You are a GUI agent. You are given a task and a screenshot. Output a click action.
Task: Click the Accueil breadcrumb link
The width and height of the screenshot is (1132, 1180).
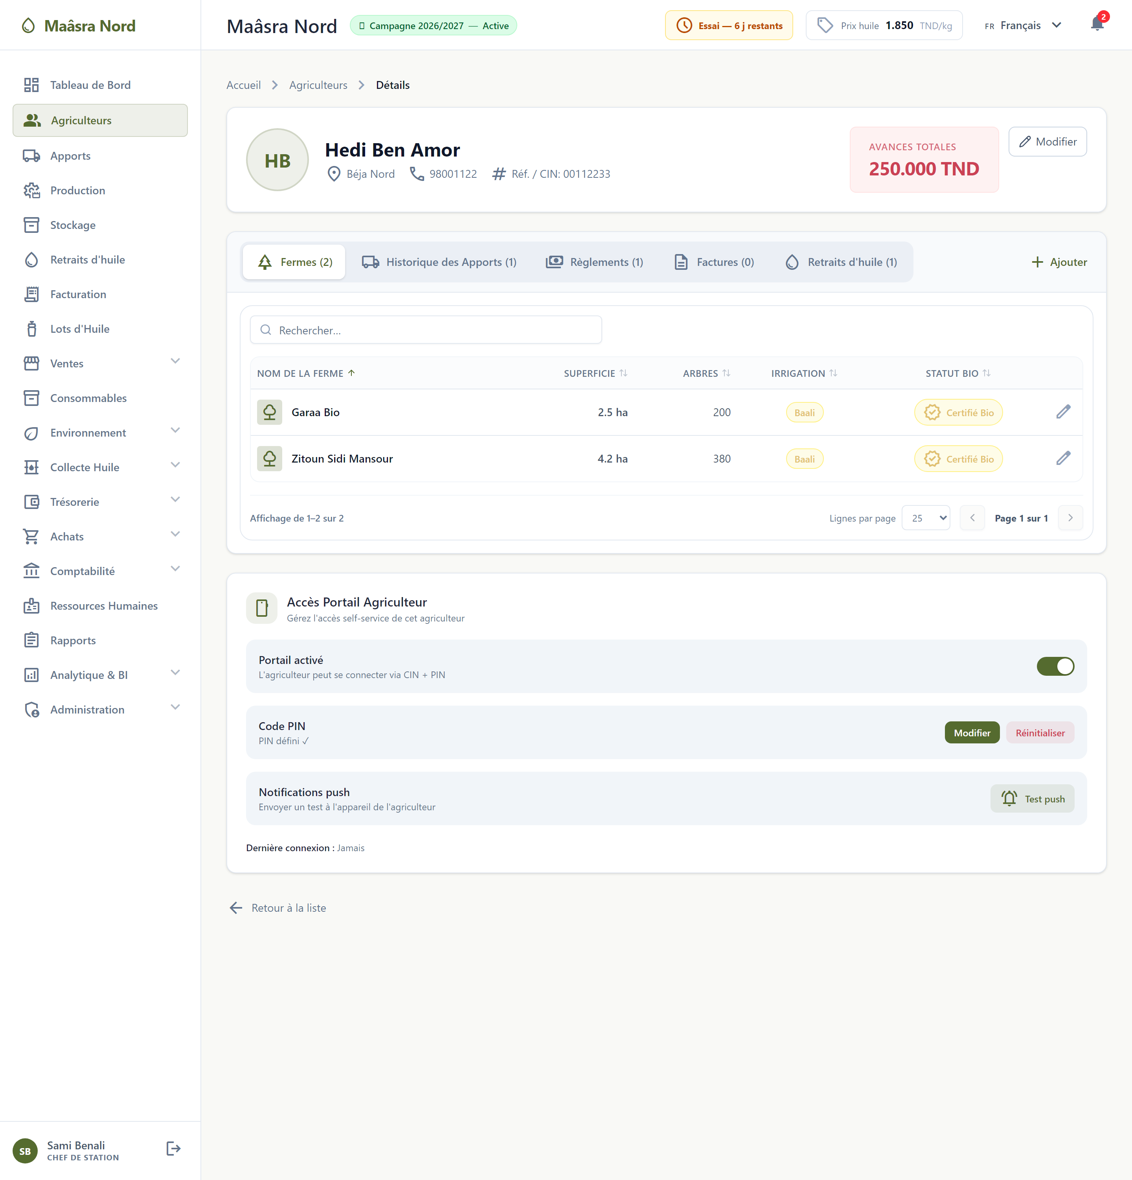(244, 85)
